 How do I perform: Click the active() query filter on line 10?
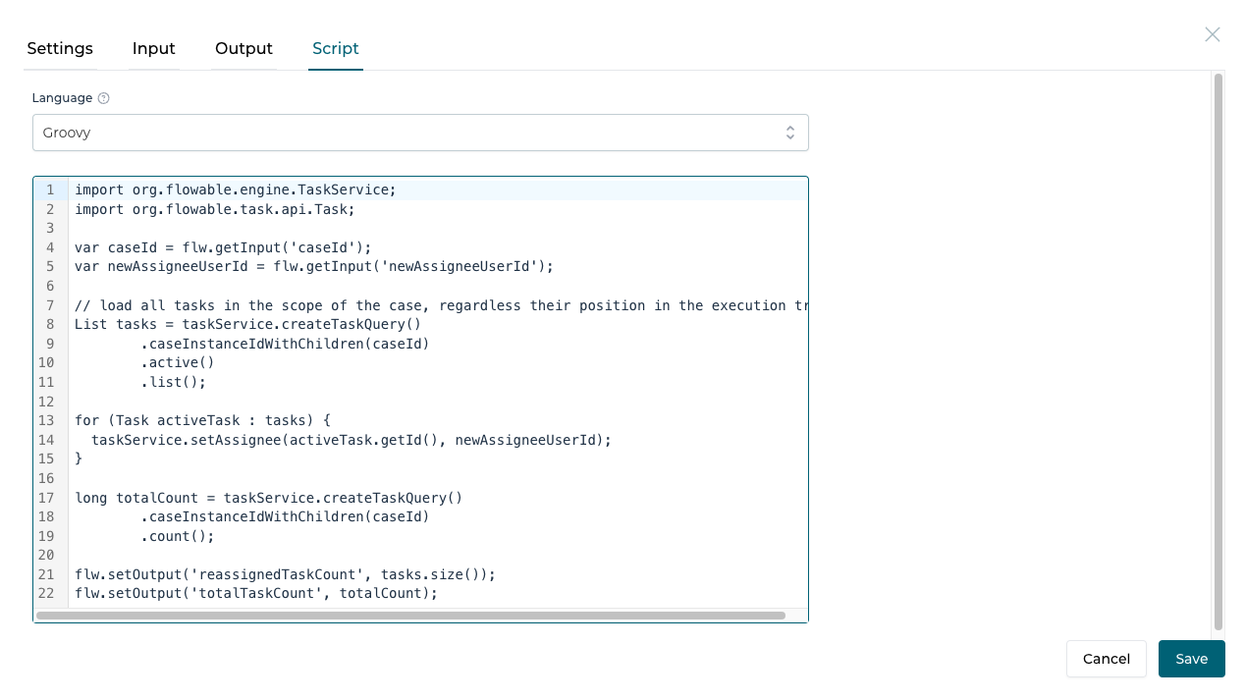179,362
